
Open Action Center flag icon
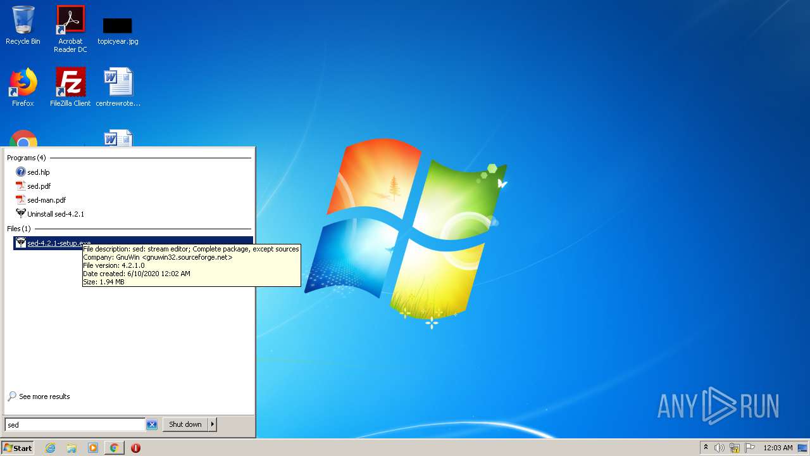(x=751, y=448)
